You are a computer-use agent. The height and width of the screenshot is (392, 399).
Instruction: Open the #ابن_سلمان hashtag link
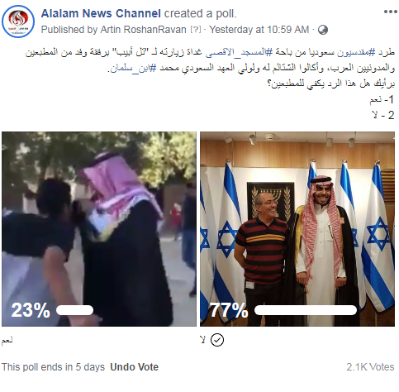coord(133,68)
